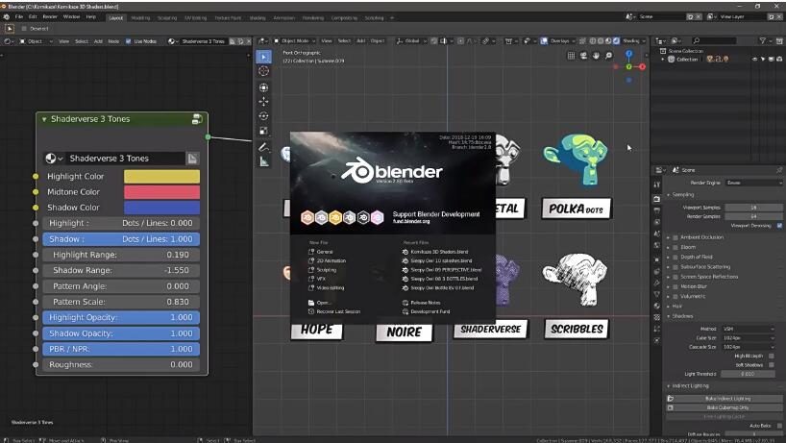Expand Collection in the outliner tree
This screenshot has width=786, height=443.
point(663,60)
